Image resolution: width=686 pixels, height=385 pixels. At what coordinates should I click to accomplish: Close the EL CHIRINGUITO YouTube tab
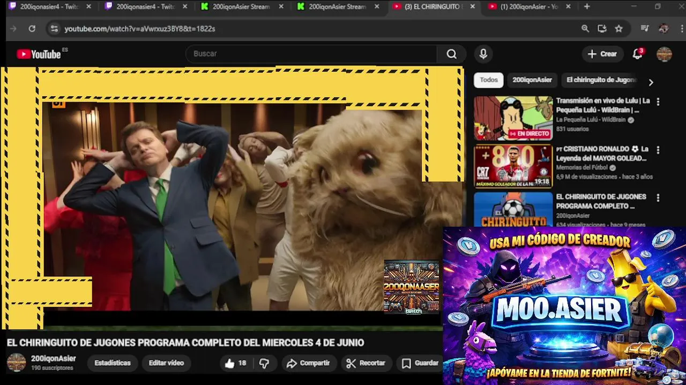click(472, 6)
